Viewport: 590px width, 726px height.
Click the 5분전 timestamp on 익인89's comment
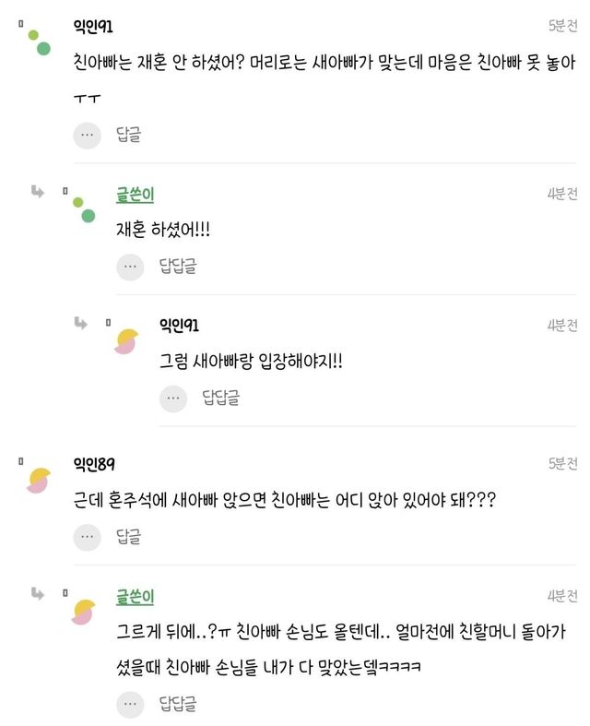click(x=562, y=463)
